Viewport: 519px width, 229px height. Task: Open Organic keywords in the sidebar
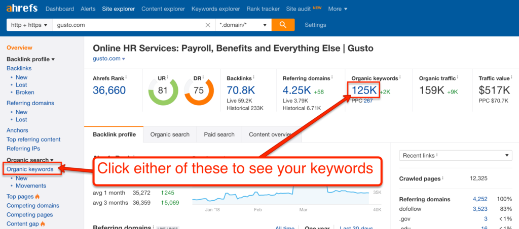(30, 169)
